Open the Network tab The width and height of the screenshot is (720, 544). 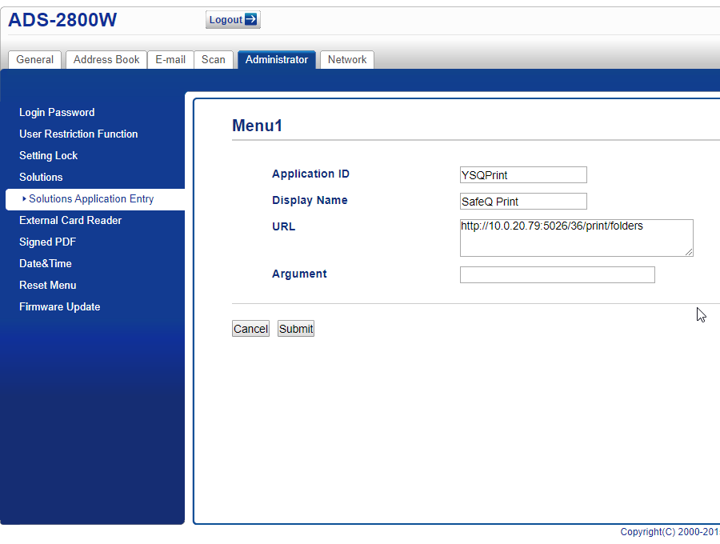click(x=347, y=60)
